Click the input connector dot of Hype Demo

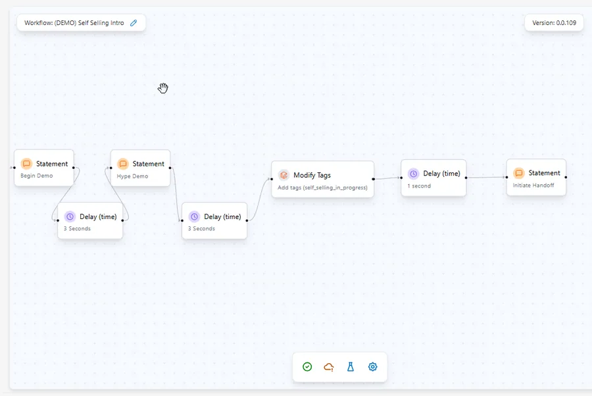click(111, 168)
